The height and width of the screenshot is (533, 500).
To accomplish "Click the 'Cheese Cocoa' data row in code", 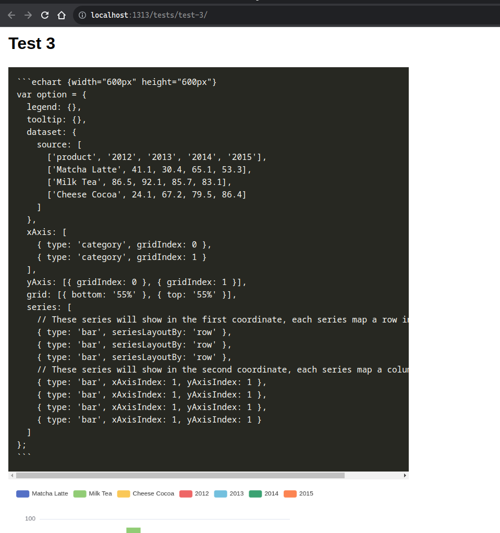I will tap(147, 194).
